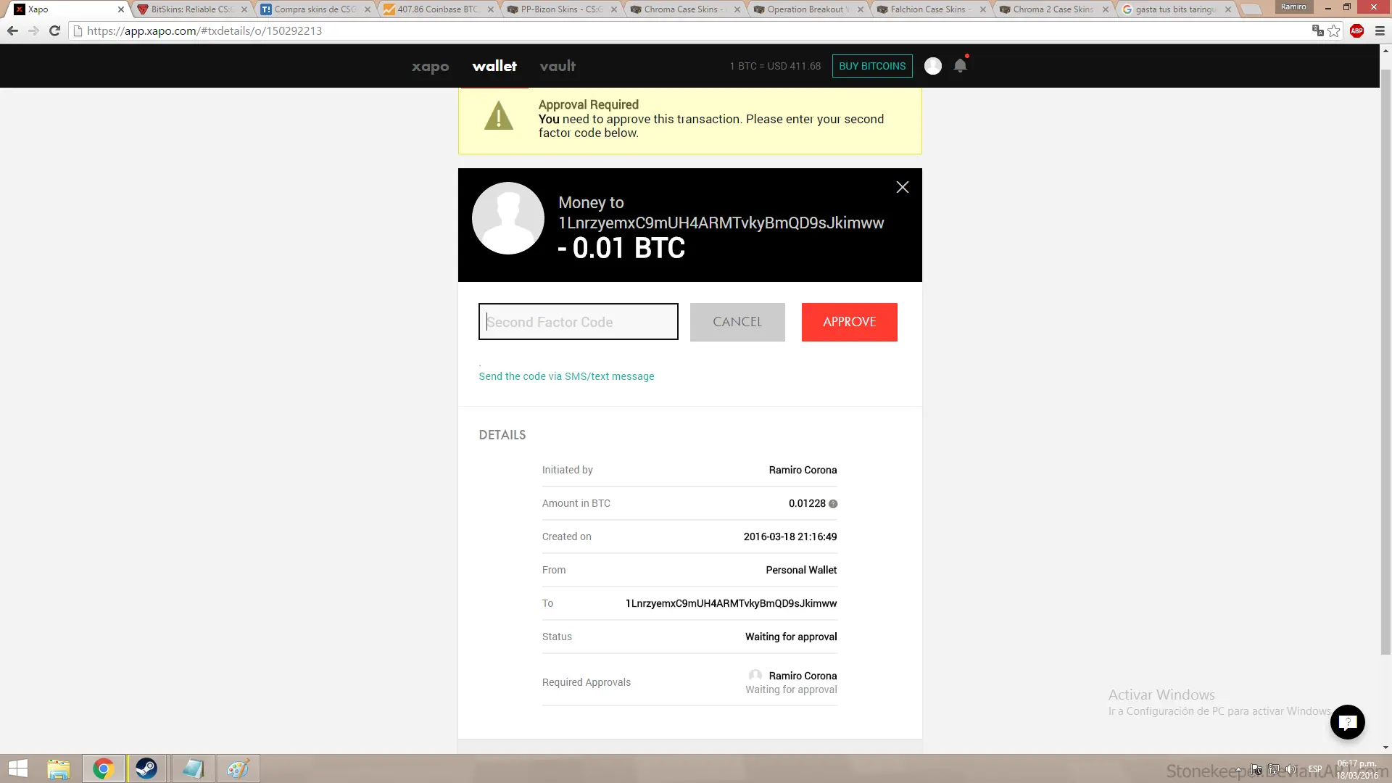
Task: Switch to Compra skins de CSG tab
Action: click(315, 9)
